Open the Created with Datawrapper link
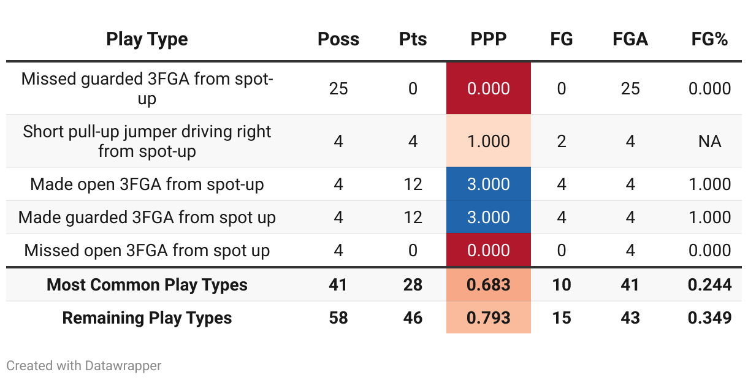Viewport: 748px width, 380px height. pyautogui.click(x=84, y=366)
